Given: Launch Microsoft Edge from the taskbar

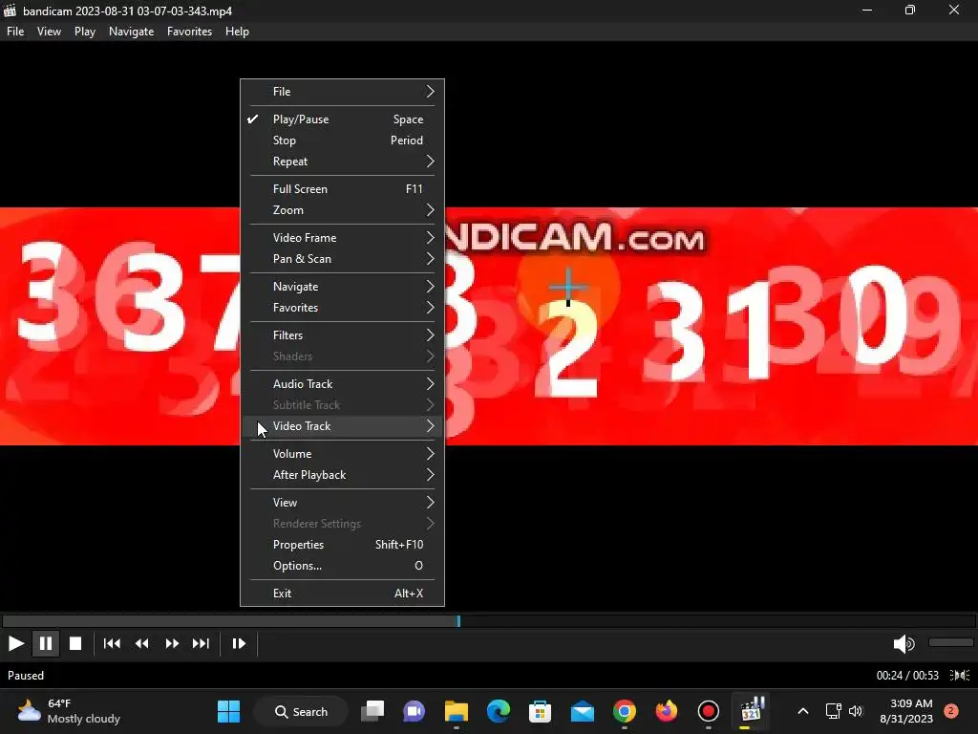Looking at the screenshot, I should click(x=499, y=711).
